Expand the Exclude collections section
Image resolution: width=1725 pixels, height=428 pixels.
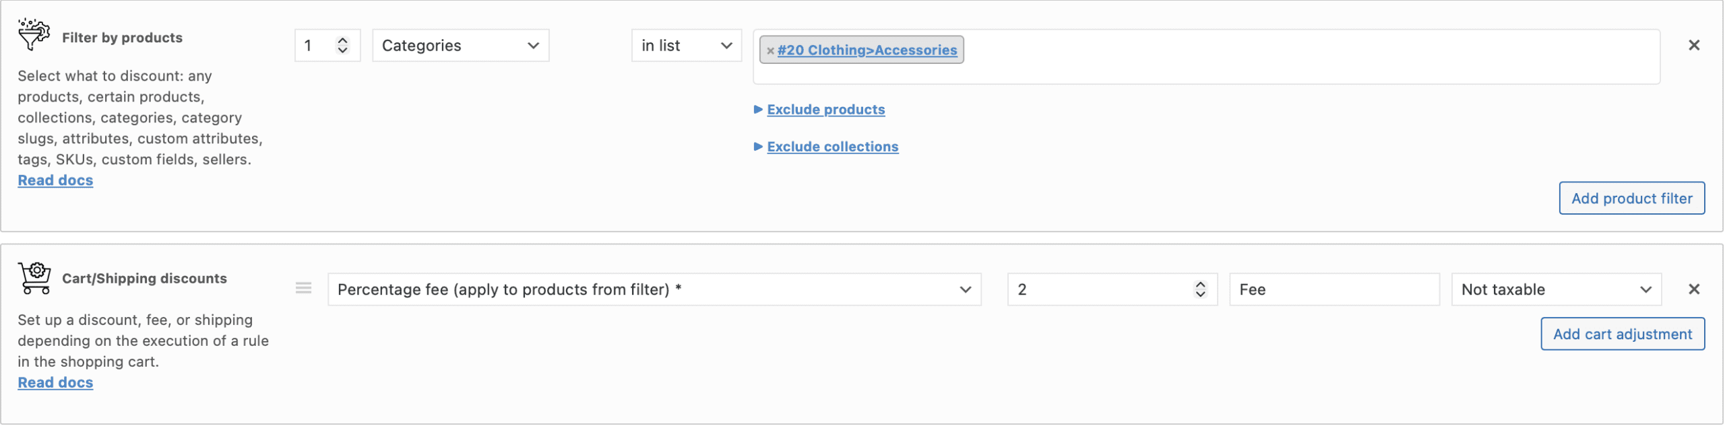[832, 147]
